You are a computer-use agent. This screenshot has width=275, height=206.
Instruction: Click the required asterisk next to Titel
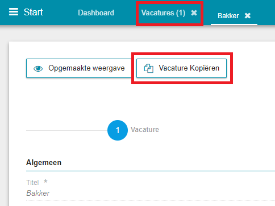coord(45,182)
